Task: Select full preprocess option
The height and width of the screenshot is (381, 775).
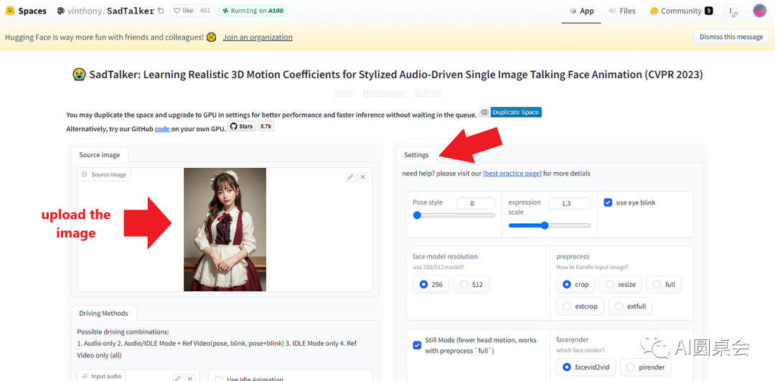Action: [x=663, y=284]
